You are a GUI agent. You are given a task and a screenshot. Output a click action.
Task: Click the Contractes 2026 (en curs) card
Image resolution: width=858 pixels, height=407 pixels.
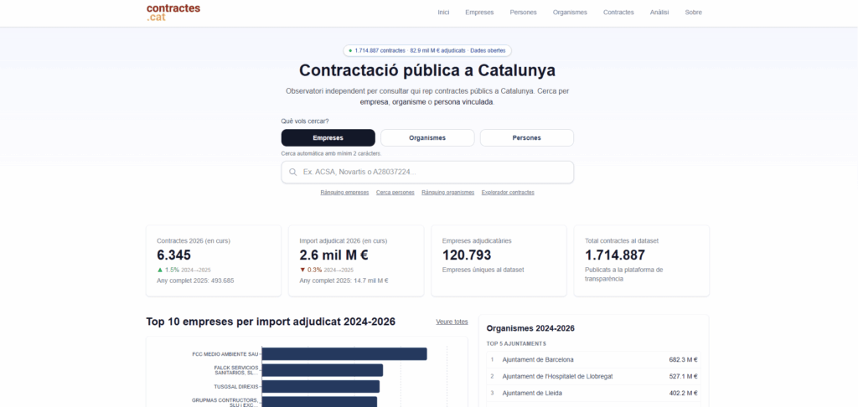tap(214, 261)
